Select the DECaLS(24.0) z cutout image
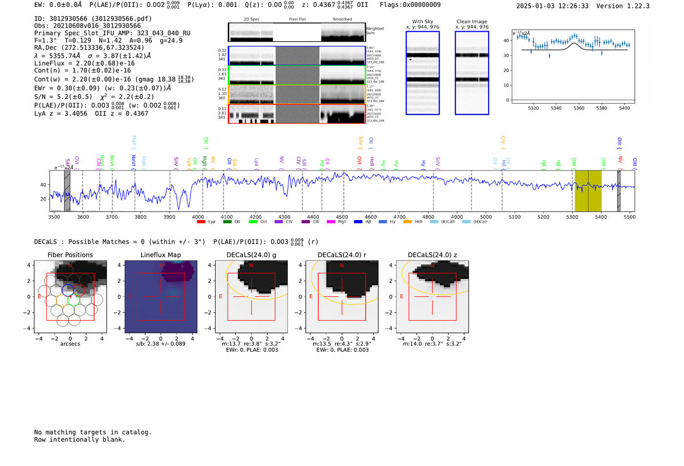 point(432,297)
